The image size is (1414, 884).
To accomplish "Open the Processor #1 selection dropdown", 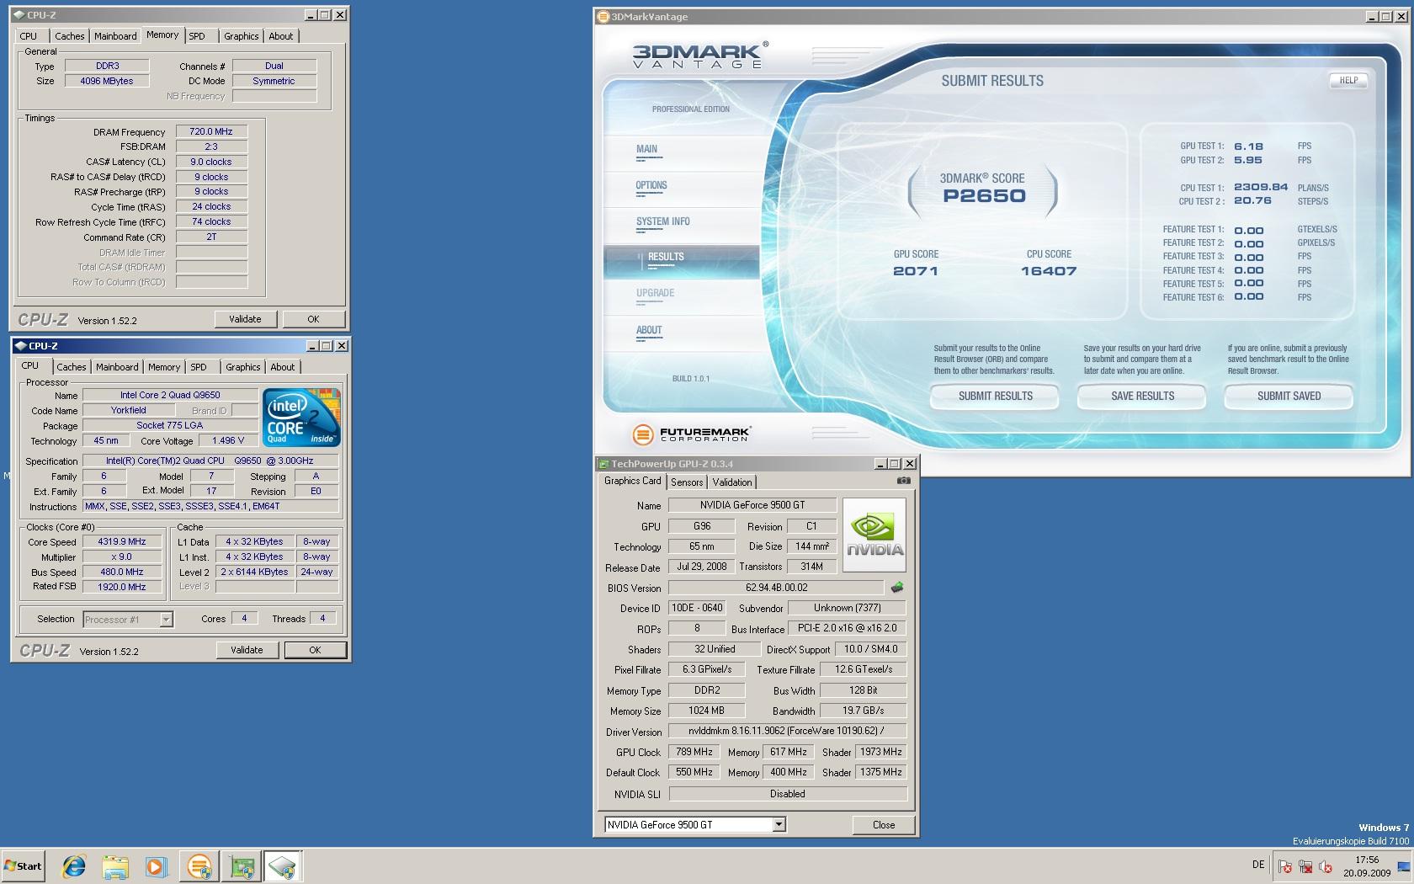I will coord(166,620).
